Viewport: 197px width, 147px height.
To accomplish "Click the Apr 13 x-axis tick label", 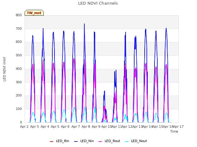I will click(x=137, y=126).
